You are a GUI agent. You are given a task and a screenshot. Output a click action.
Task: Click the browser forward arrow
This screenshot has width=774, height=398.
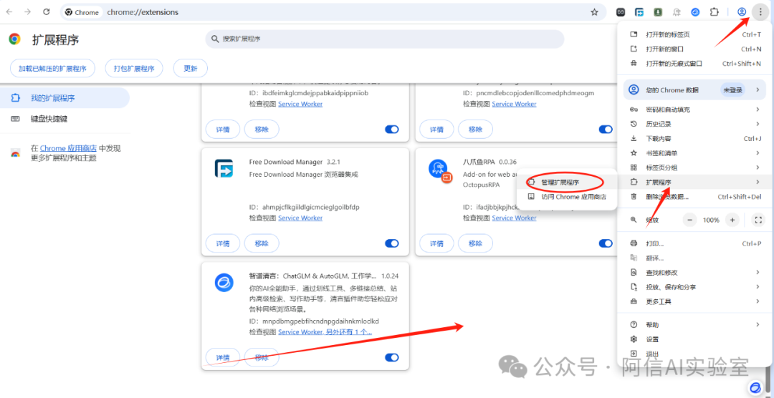[28, 12]
